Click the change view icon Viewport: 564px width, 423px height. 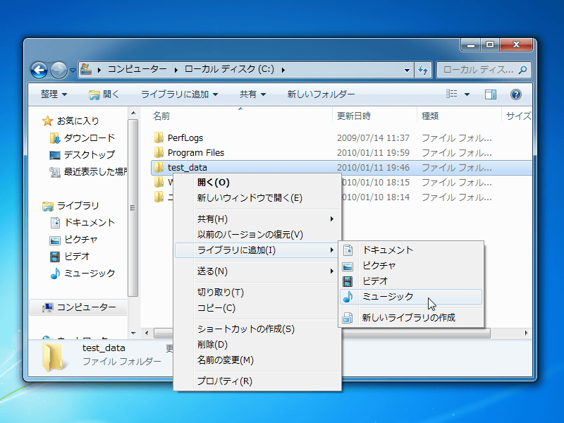click(x=452, y=94)
